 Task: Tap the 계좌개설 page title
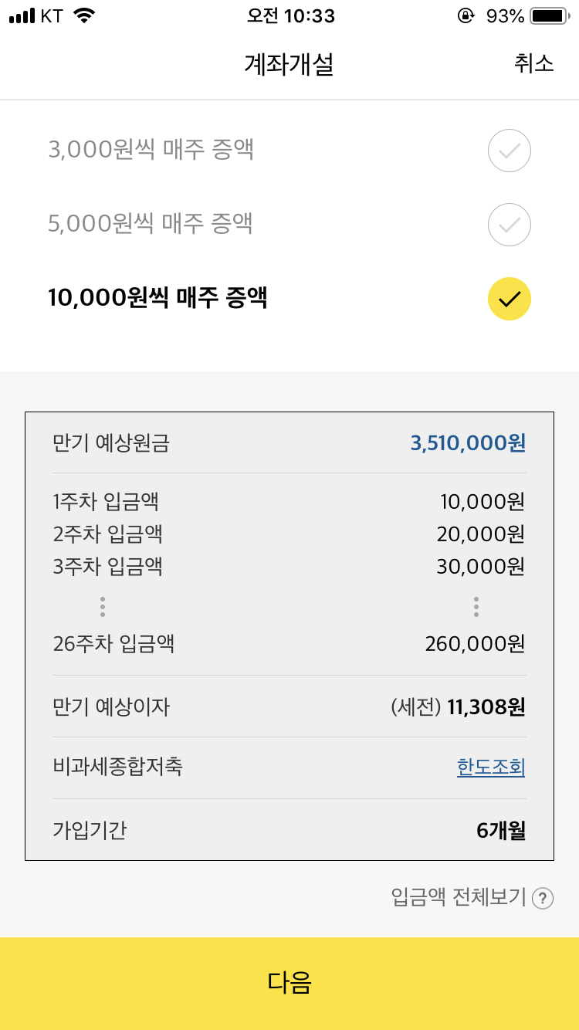click(289, 65)
